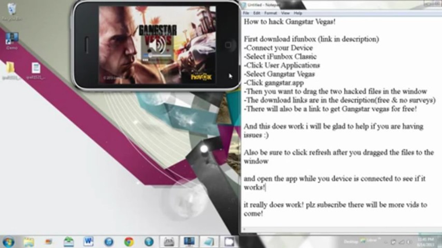
Task: Click the green box icon in the taskbar
Action: click(x=69, y=241)
